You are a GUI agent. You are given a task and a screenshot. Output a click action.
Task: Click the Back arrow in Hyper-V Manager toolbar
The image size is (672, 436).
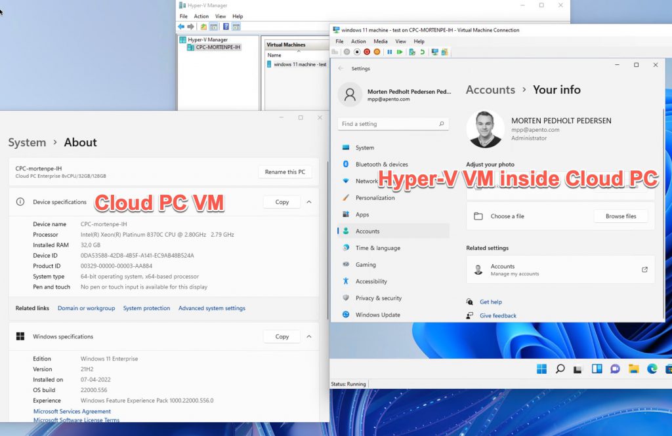(x=181, y=27)
